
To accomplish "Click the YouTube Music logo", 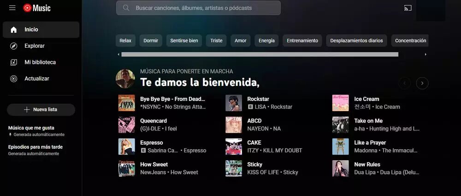I will pos(37,8).
